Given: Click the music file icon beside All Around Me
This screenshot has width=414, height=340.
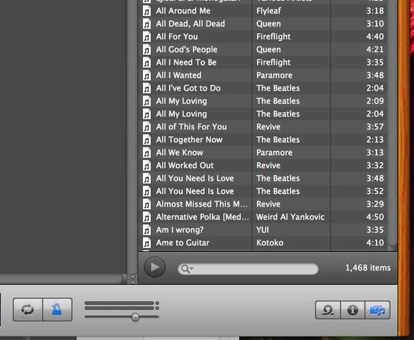Looking at the screenshot, I should [147, 11].
